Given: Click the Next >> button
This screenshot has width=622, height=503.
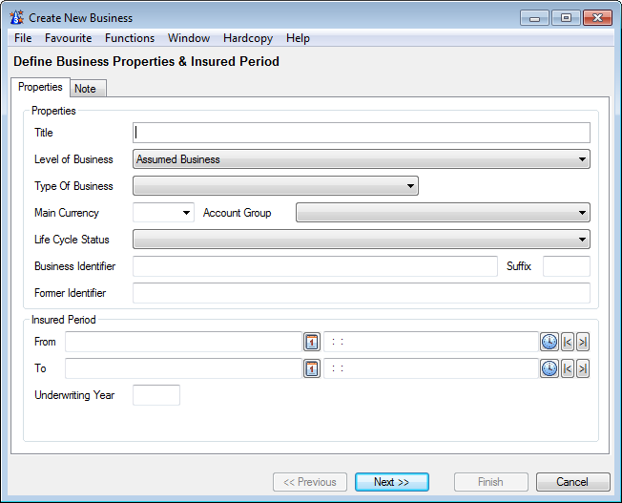Looking at the screenshot, I should pos(391,482).
